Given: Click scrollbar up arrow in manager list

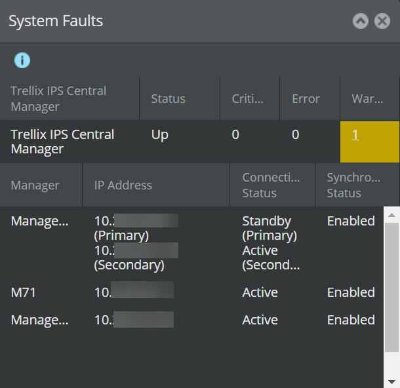Looking at the screenshot, I should [x=392, y=215].
